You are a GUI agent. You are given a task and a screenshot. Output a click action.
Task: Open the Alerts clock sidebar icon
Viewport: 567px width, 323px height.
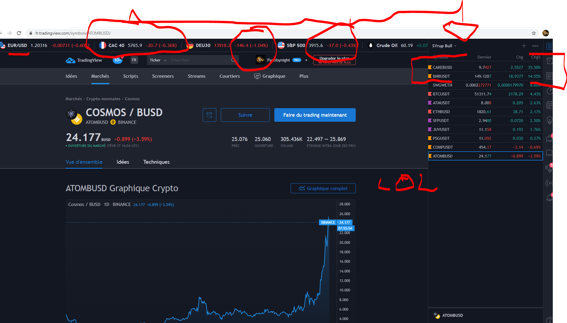coord(550,61)
